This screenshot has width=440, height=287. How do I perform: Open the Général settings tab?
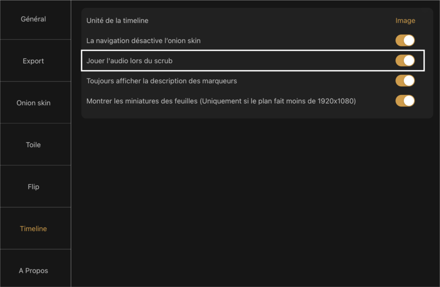(34, 19)
